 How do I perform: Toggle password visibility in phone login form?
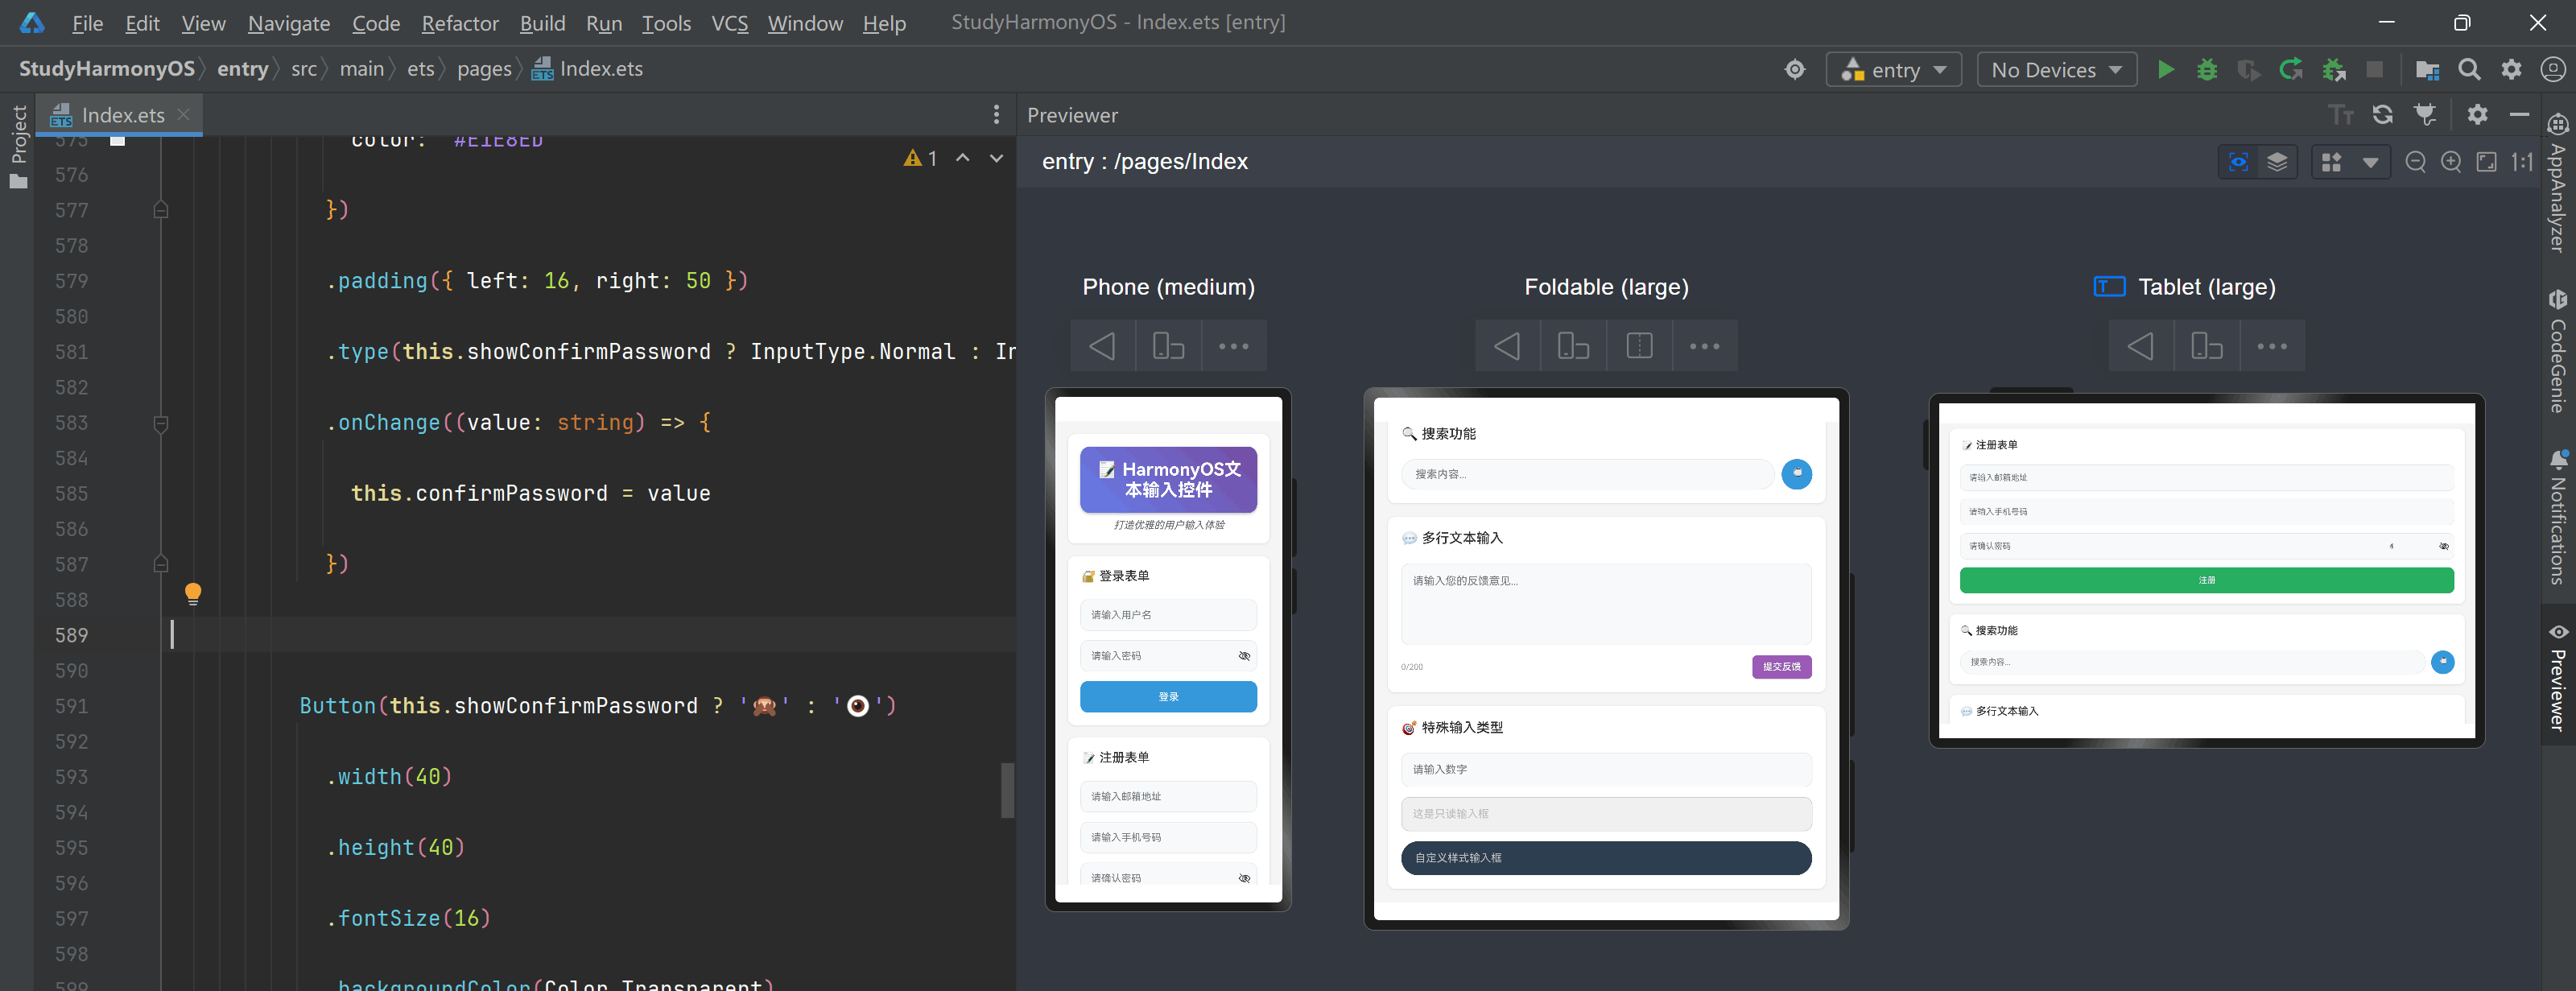1244,656
